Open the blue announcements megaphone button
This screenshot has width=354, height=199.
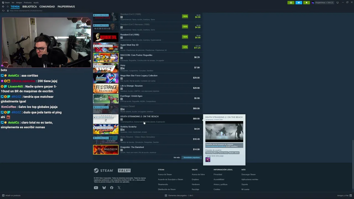point(299,2)
